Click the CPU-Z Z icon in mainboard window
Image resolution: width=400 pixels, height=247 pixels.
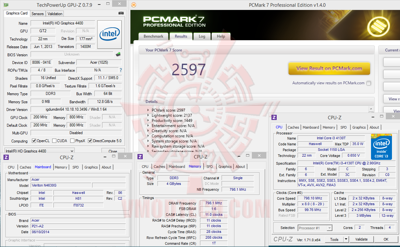pos(6,157)
